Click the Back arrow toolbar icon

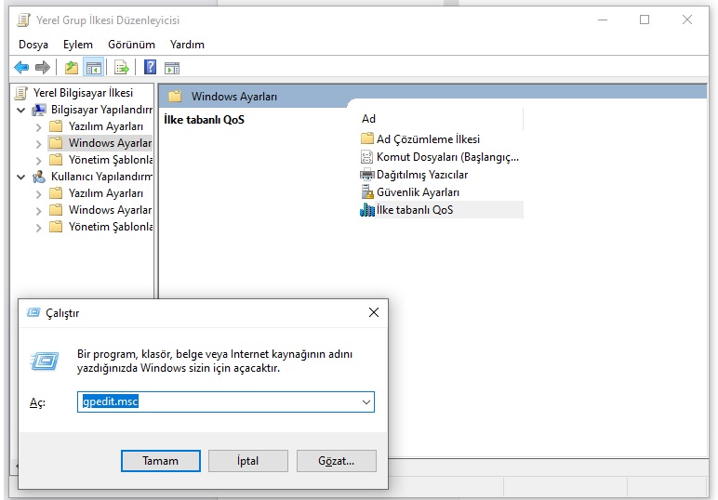click(x=21, y=68)
